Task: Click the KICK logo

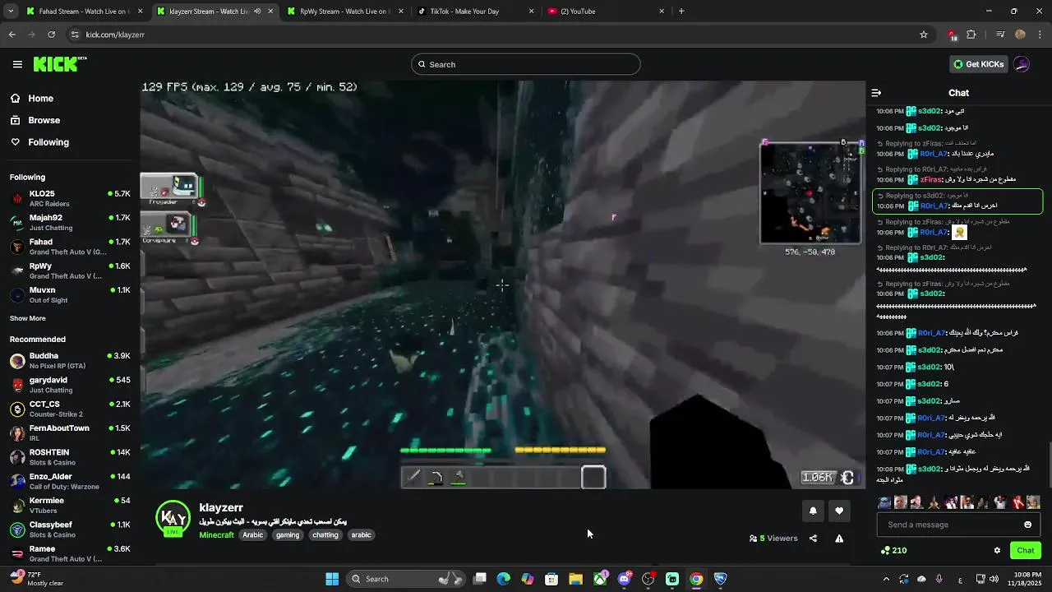Action: pyautogui.click(x=60, y=64)
